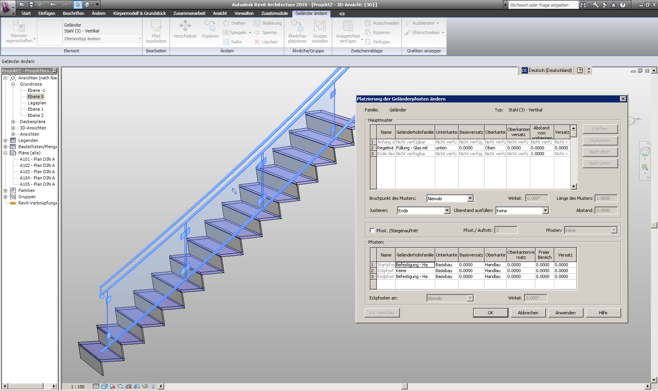
Task: Click the default 3D view house icon
Action: [x=87, y=5]
